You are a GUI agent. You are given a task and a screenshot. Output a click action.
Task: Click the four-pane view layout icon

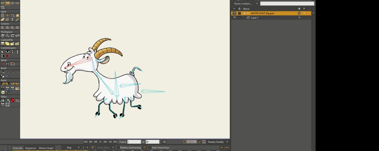tap(195, 142)
